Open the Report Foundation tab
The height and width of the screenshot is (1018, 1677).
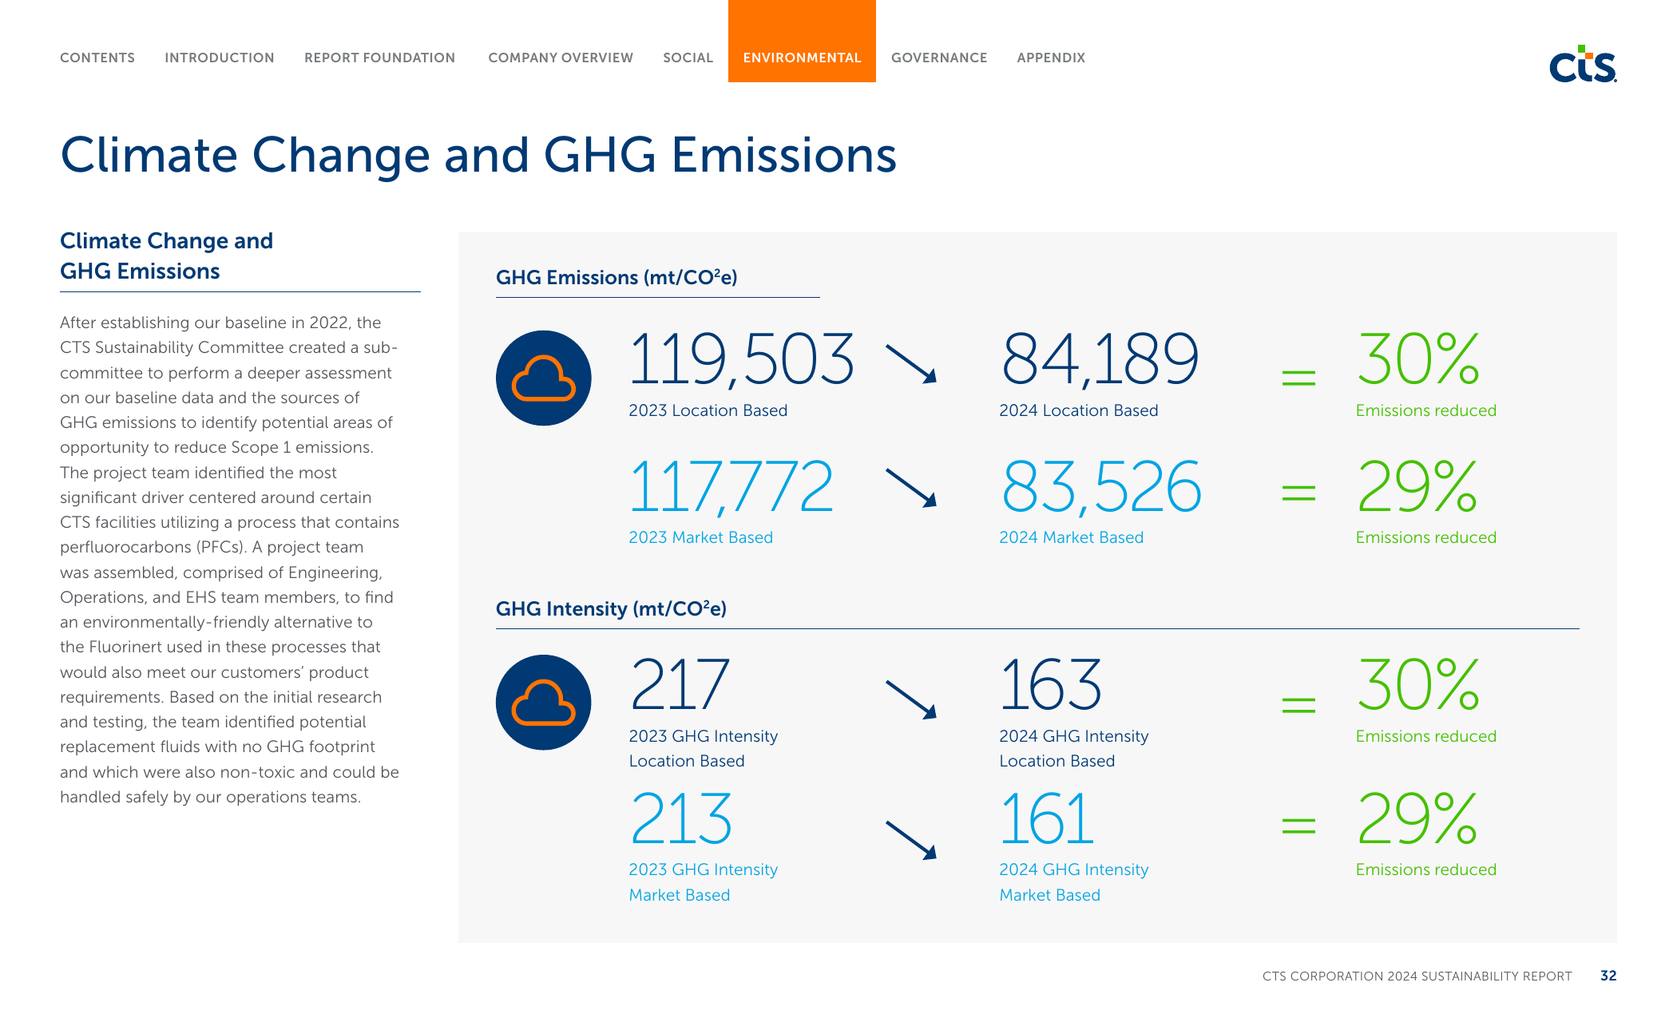click(x=380, y=57)
